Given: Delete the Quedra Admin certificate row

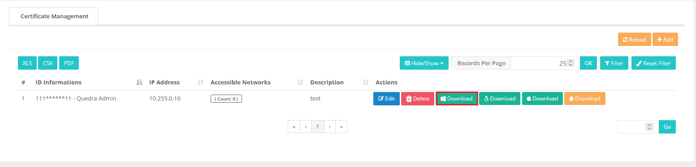Looking at the screenshot, I should [418, 99].
